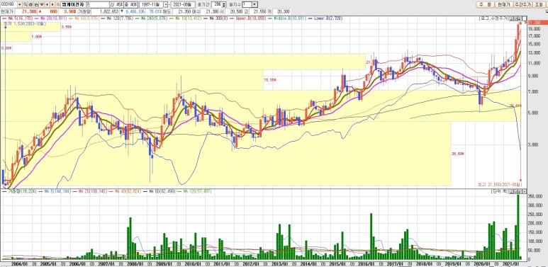Open the 주간주가 weekly price tab
The width and height of the screenshot is (548, 267).
523,4
